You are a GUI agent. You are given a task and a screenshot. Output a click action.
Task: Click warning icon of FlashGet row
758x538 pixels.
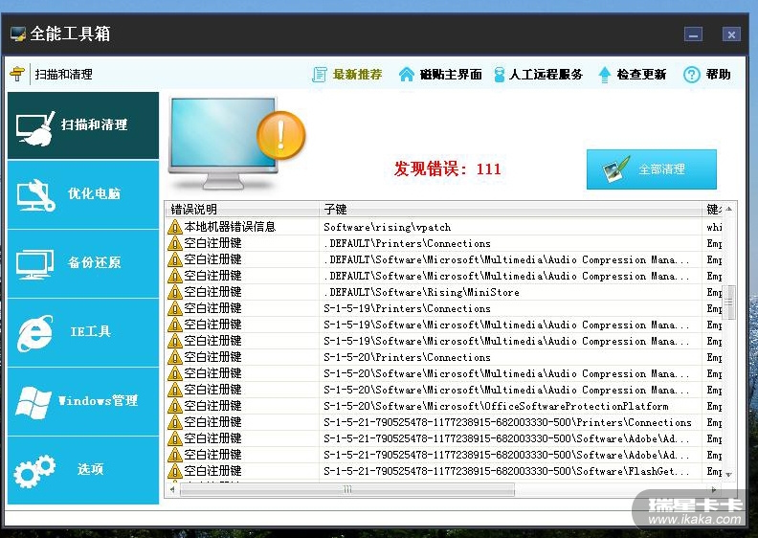click(x=174, y=471)
